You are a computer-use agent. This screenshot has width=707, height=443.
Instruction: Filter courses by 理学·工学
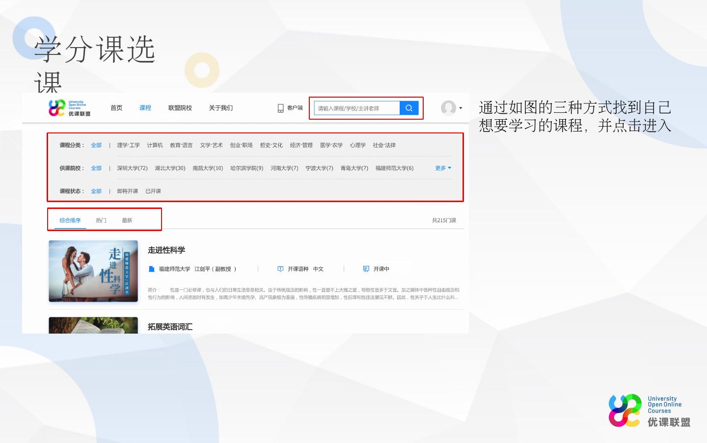pos(128,145)
